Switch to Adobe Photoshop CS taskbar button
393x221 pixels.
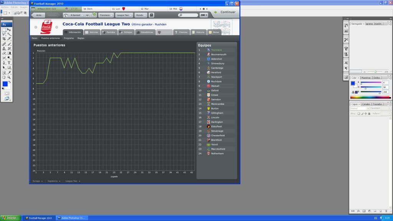[x=72, y=218]
